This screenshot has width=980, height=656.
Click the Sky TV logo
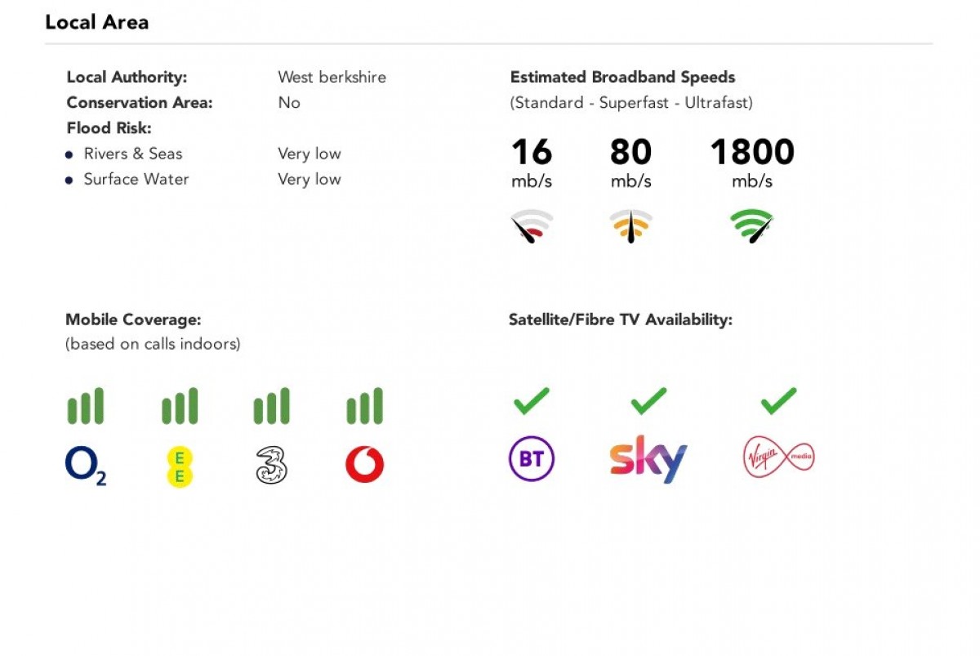click(x=648, y=459)
